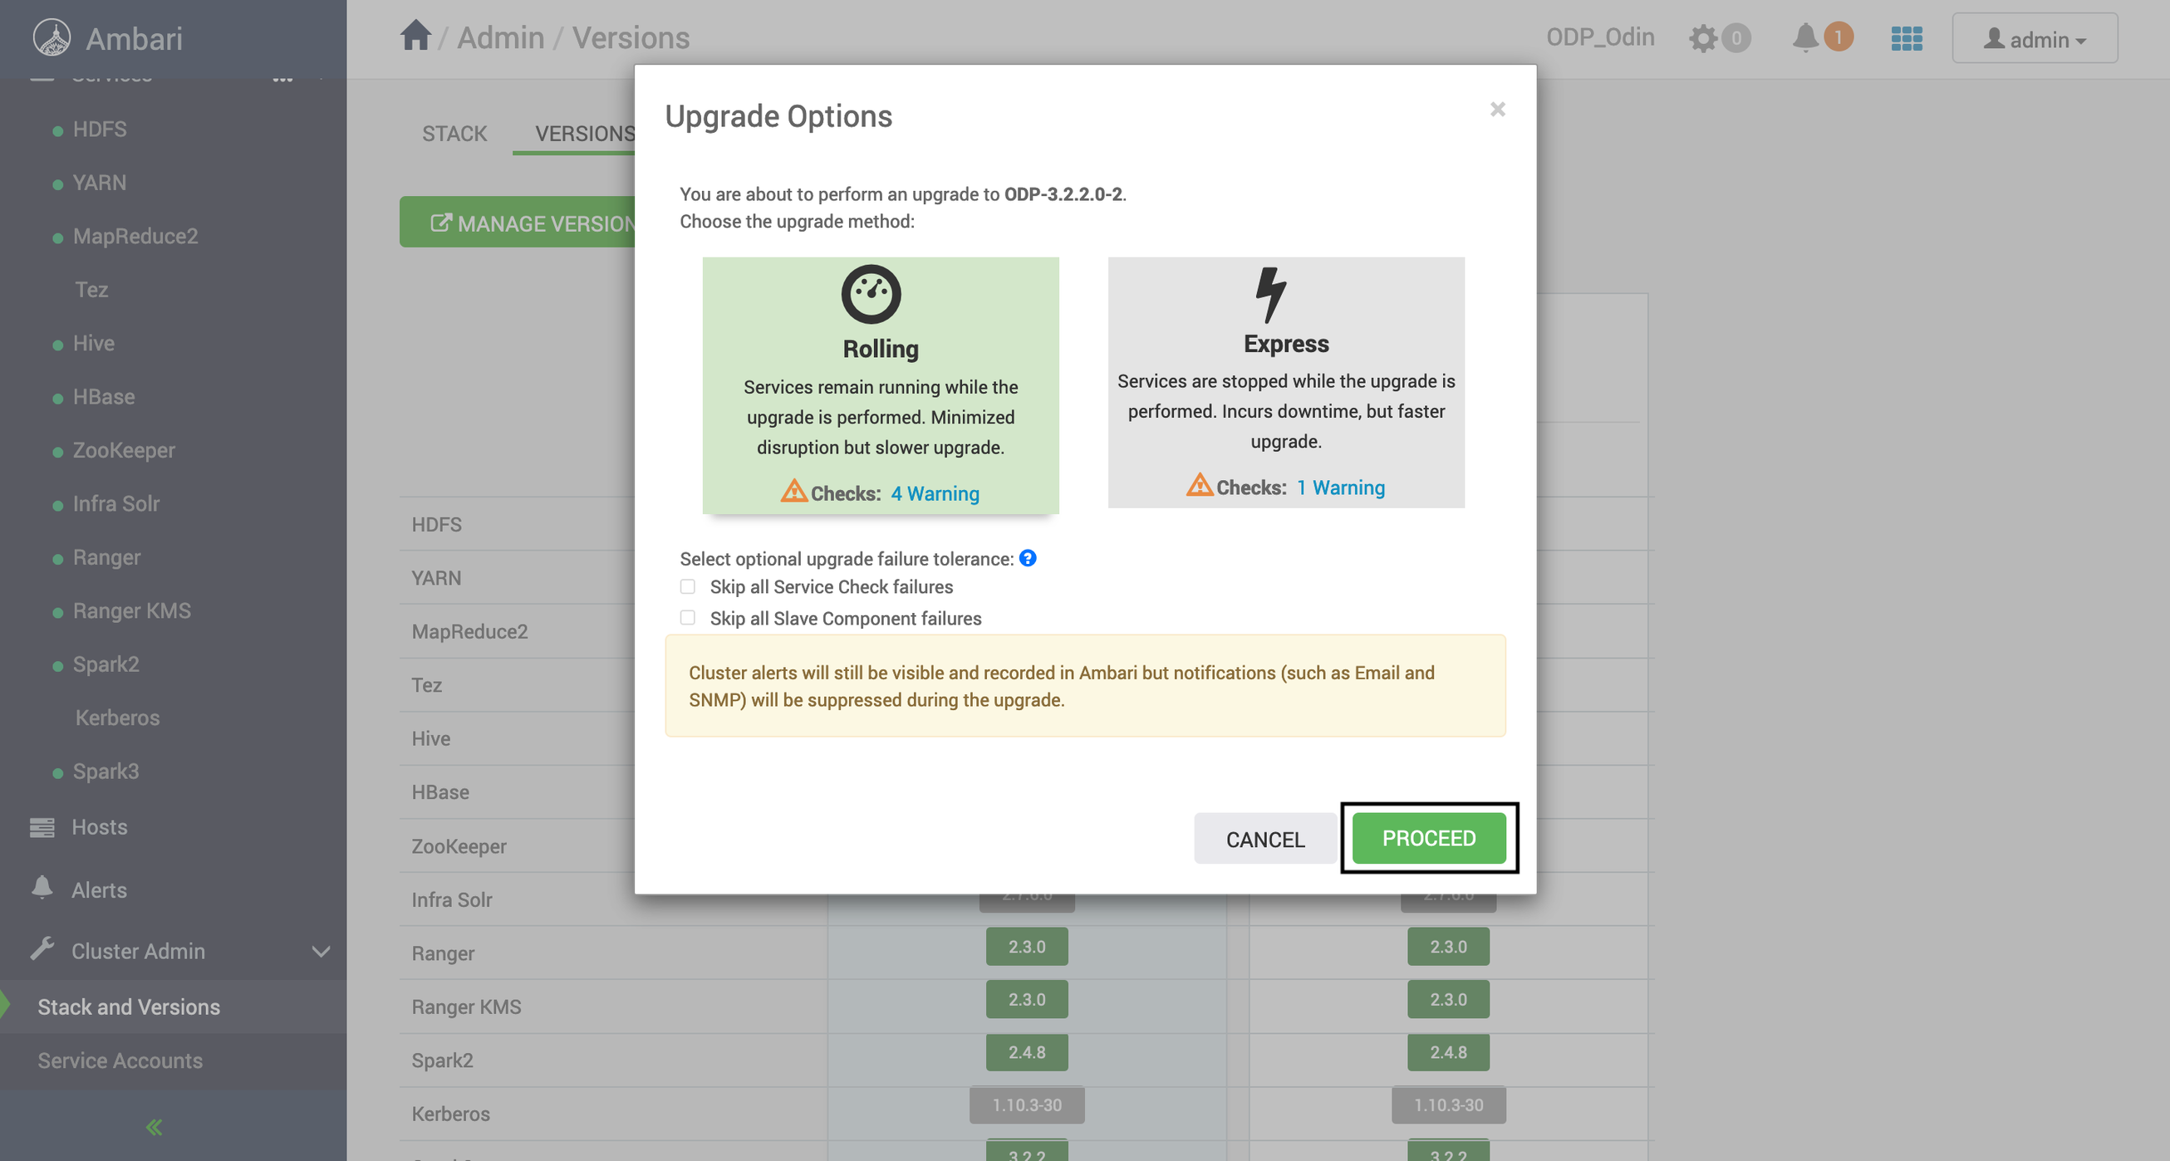Open Tez service in sidebar
The image size is (2170, 1161).
(x=92, y=290)
